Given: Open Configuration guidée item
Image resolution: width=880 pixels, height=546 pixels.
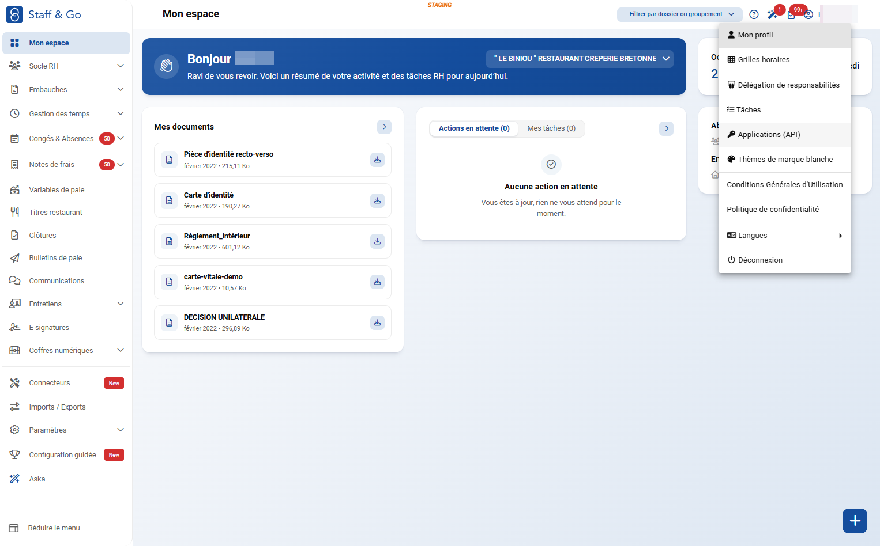Looking at the screenshot, I should coord(66,455).
